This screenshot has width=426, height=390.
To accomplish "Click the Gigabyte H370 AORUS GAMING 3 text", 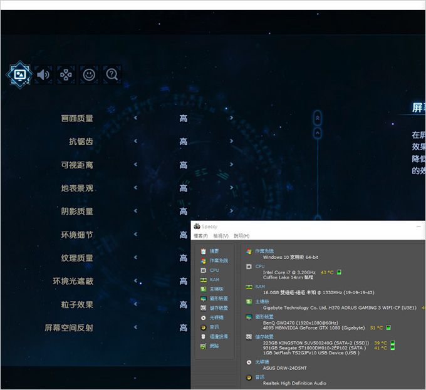I will (340, 308).
